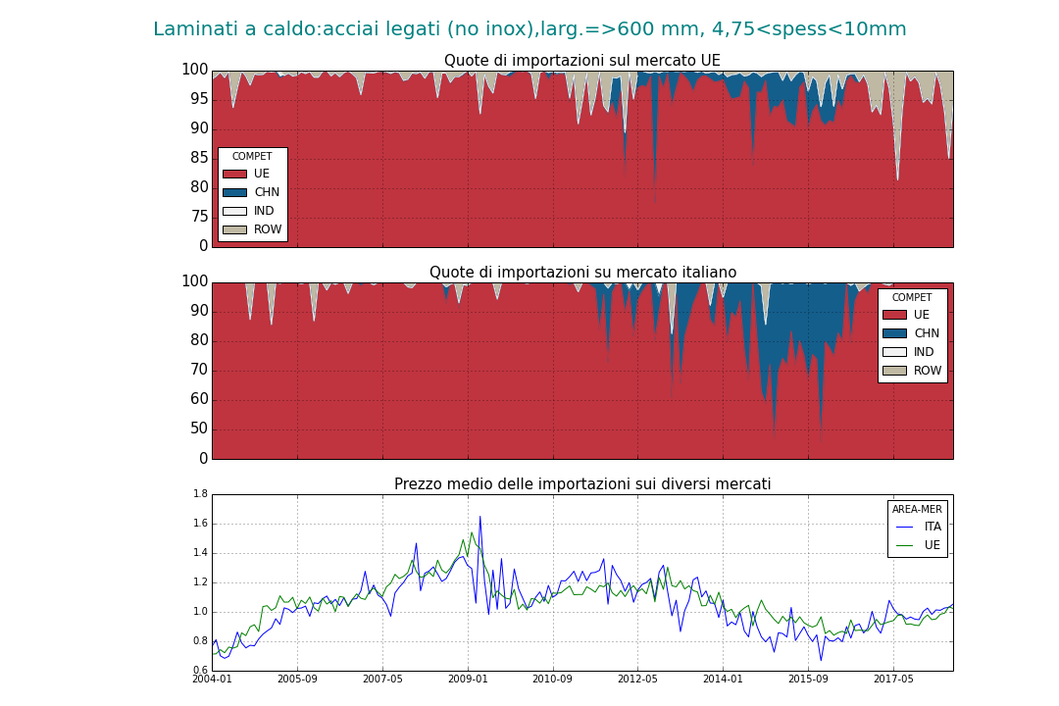
Task: Click the green UE line entry in price legend
Action: click(x=917, y=545)
